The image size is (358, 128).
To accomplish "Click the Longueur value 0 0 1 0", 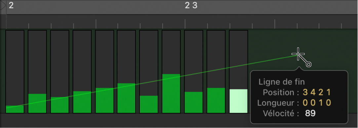I will tap(317, 103).
